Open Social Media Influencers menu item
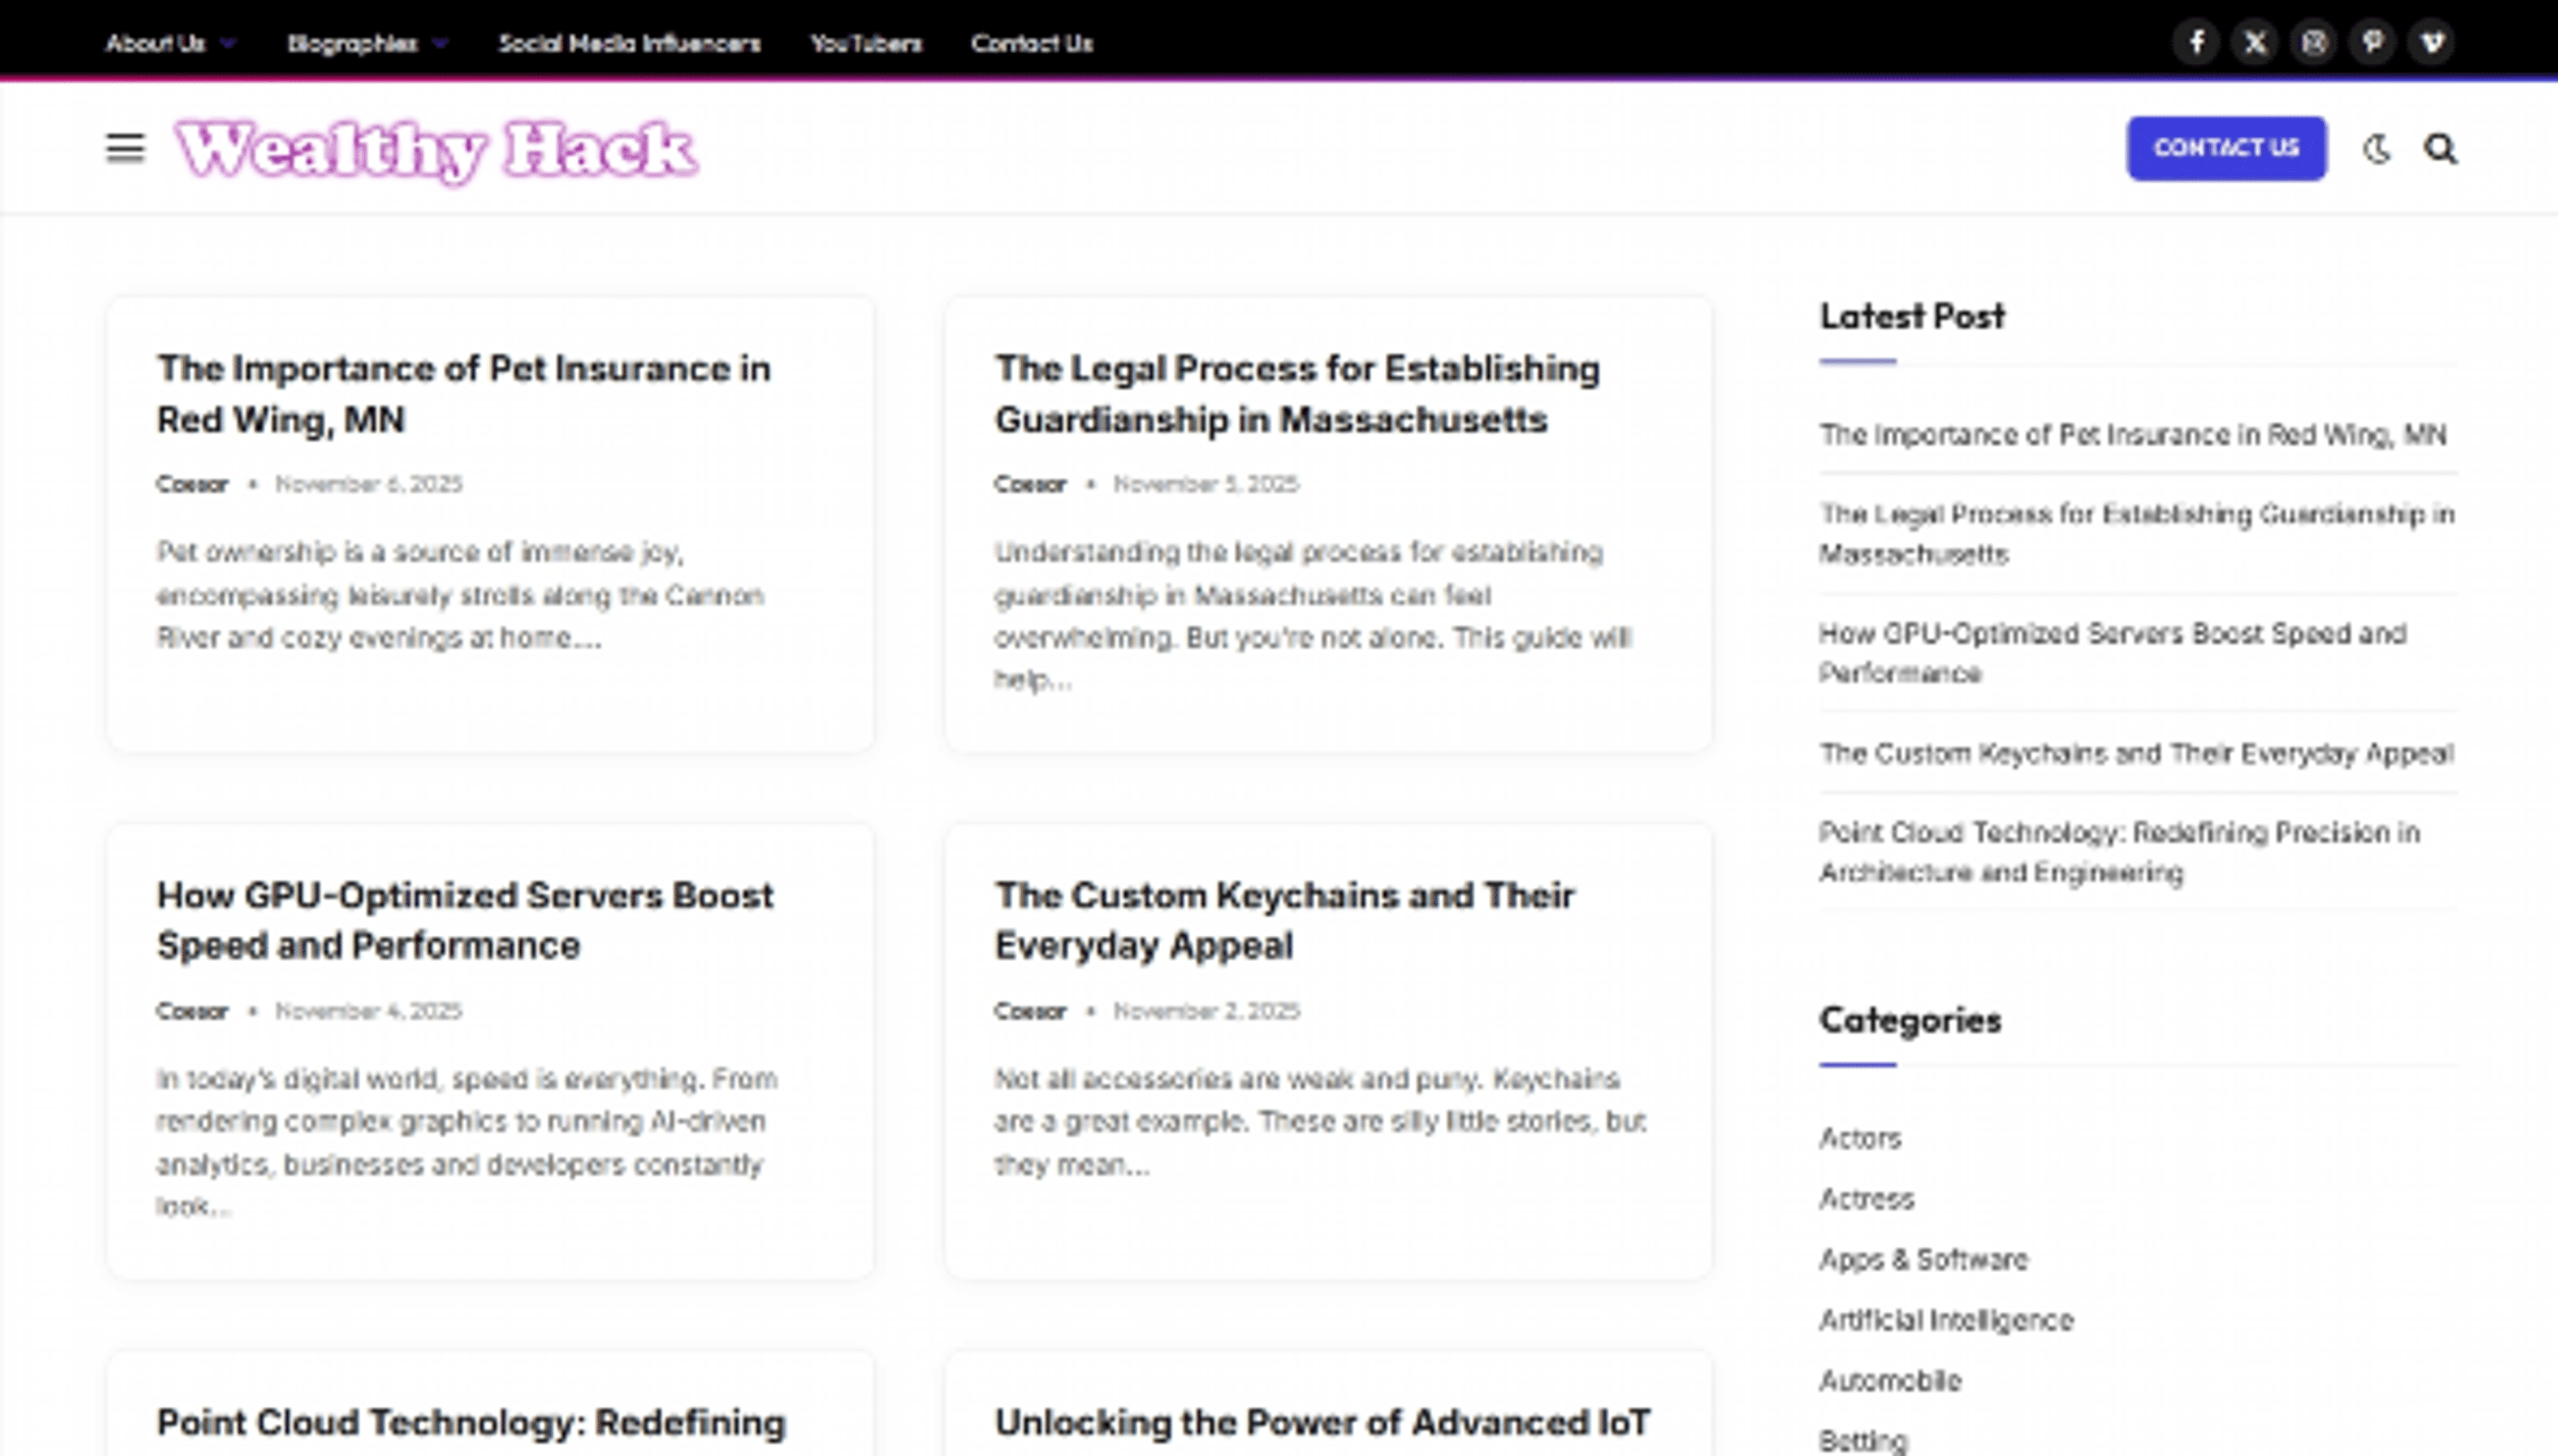The image size is (2558, 1456). pyautogui.click(x=629, y=44)
